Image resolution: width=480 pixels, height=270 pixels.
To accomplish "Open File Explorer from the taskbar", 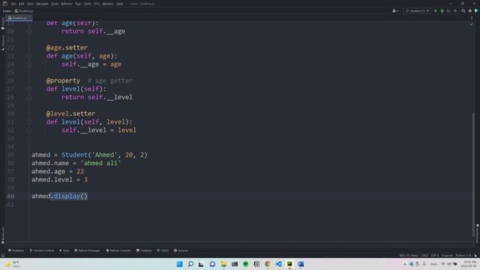I will pyautogui.click(x=223, y=264).
